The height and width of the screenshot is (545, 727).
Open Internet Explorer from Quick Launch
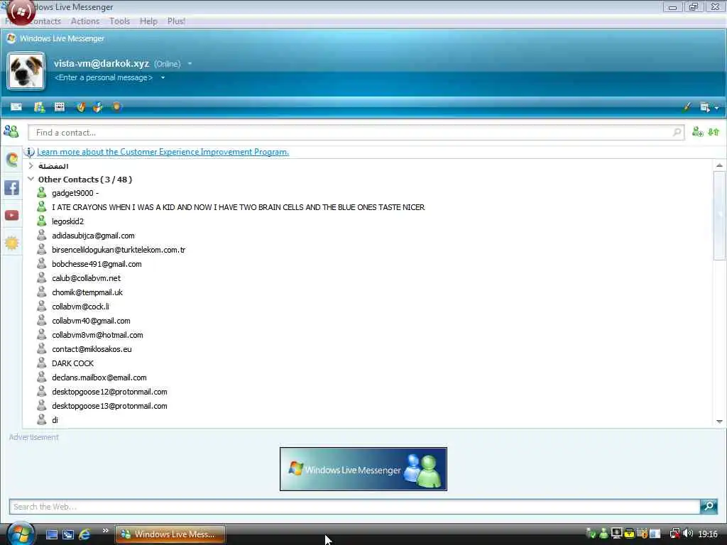pos(84,534)
